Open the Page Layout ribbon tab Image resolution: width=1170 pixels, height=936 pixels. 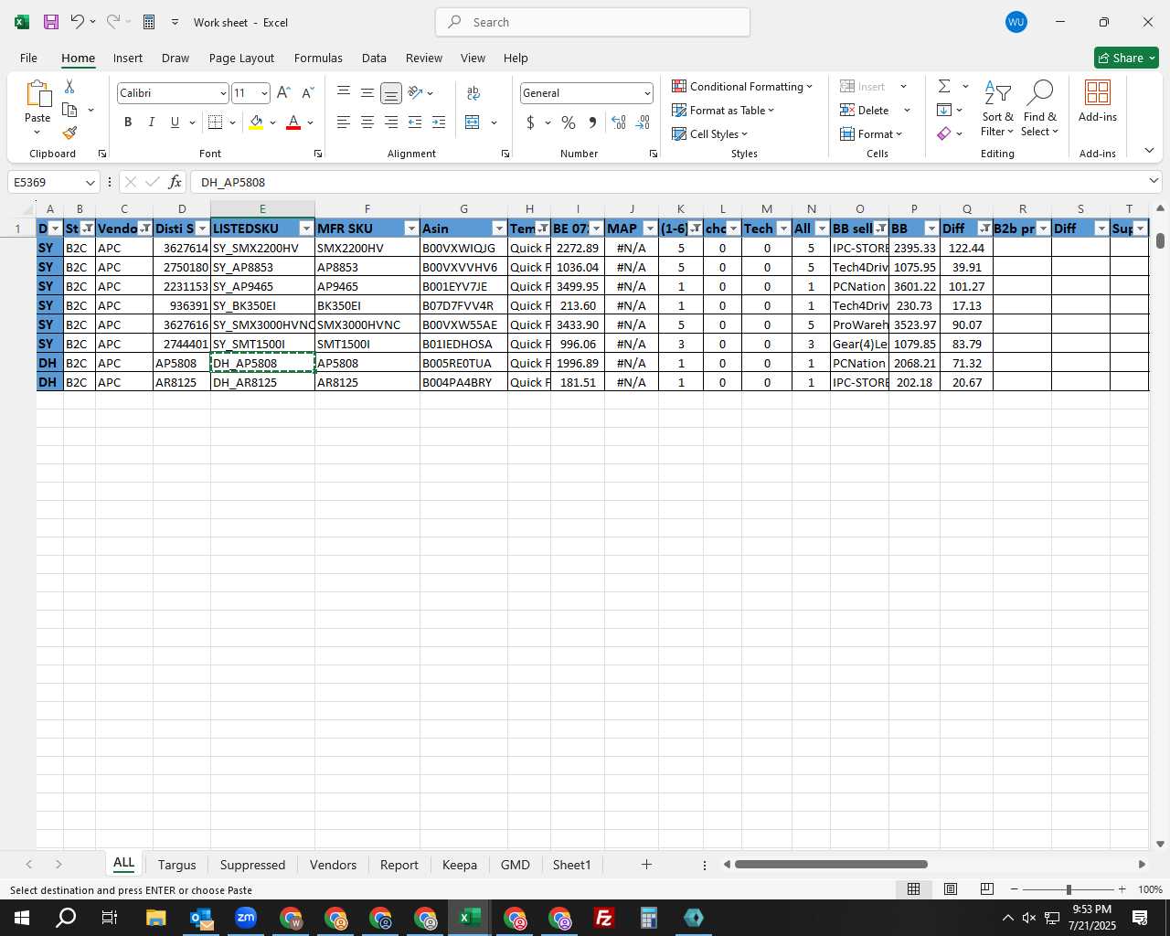pyautogui.click(x=241, y=58)
